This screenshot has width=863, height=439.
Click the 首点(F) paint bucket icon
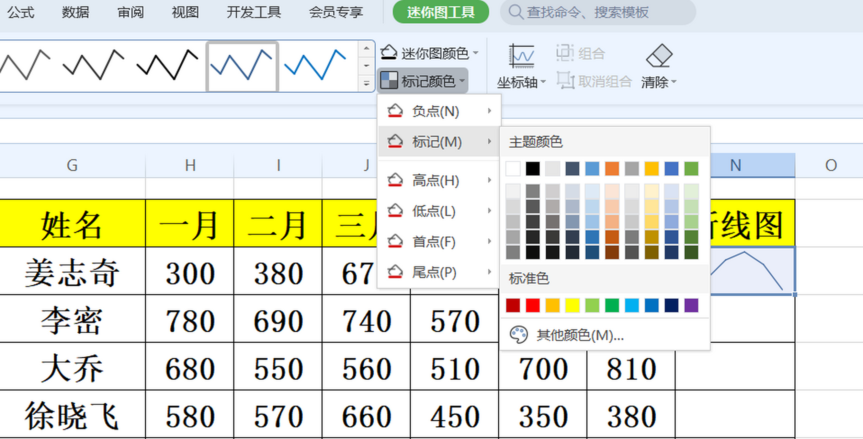coord(395,241)
